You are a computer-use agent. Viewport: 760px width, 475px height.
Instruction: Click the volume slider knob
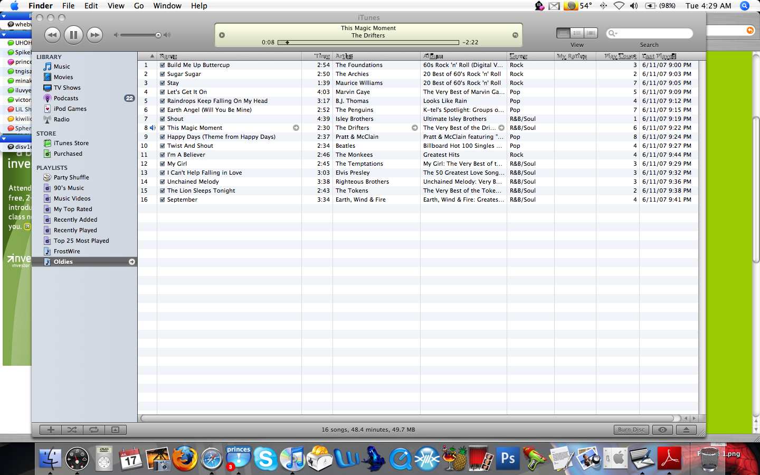[158, 35]
